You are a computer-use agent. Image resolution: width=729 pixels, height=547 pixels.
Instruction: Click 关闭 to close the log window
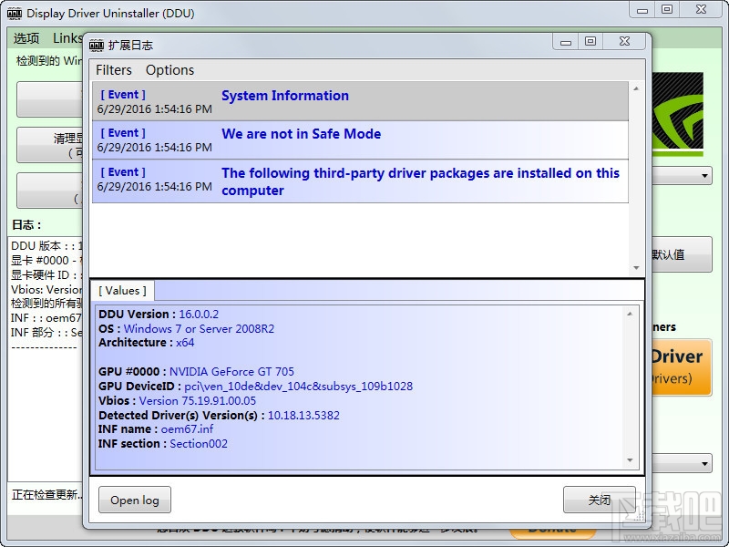click(600, 500)
